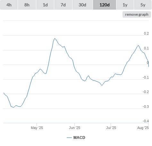This screenshot has width=152, height=146.
Task: Click the Aug '25 axis label
Action: click(143, 128)
